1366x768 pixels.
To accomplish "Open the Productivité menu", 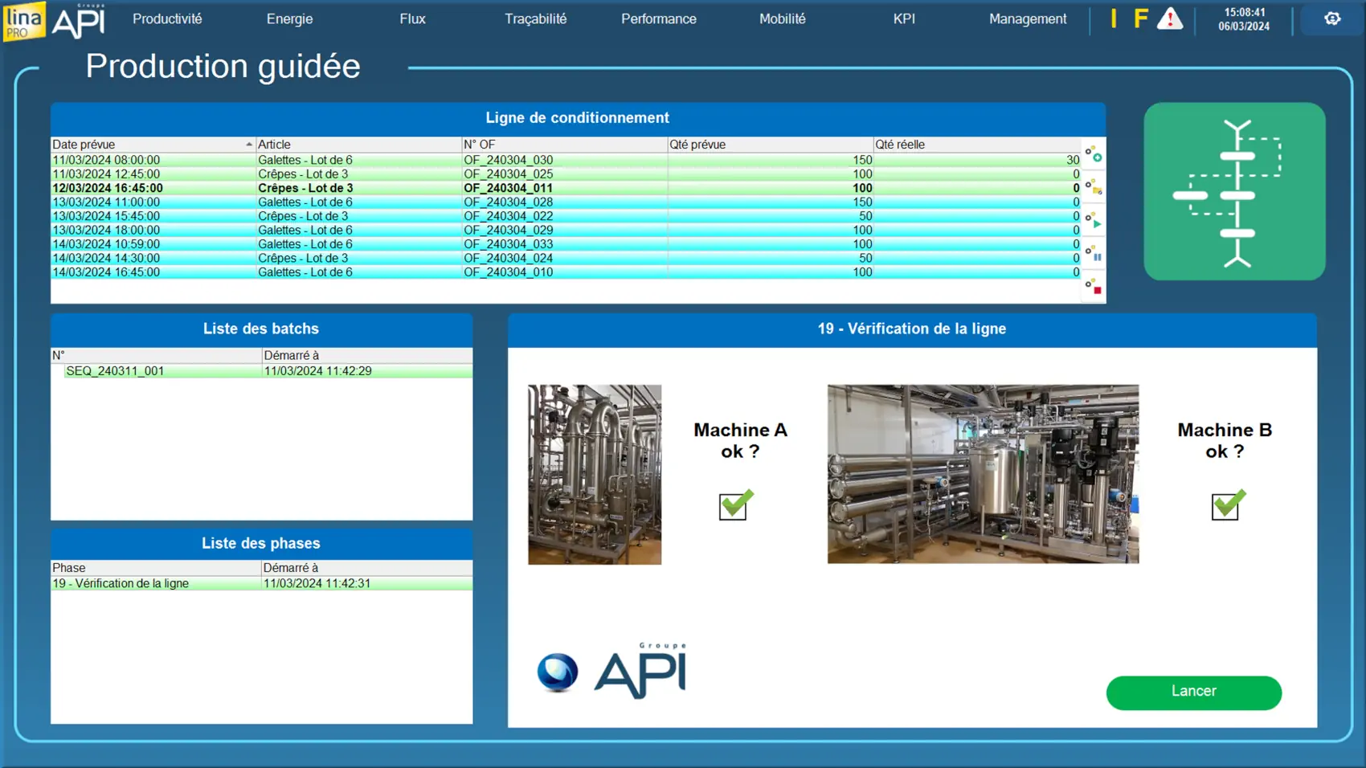I will (167, 19).
